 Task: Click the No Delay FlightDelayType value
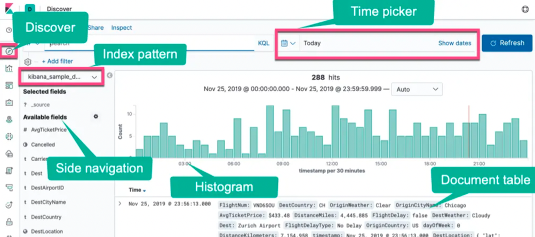(349, 225)
